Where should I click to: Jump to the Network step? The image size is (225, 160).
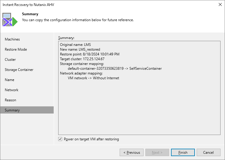12,90
